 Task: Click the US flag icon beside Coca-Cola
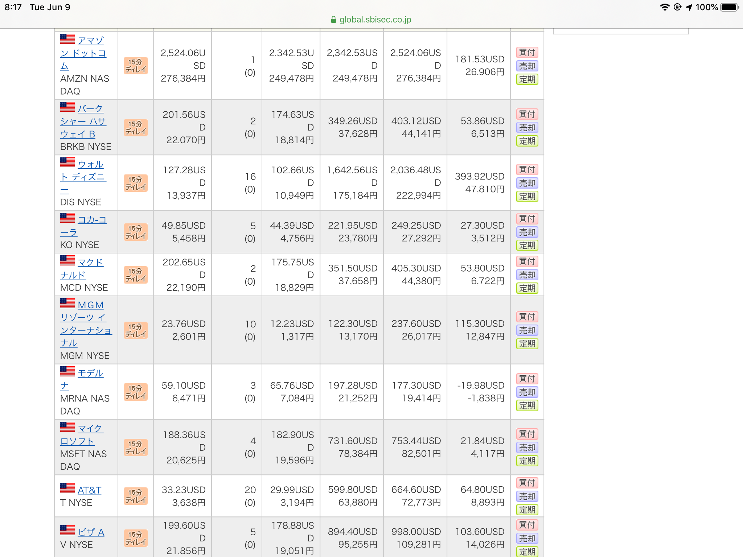[x=67, y=218]
